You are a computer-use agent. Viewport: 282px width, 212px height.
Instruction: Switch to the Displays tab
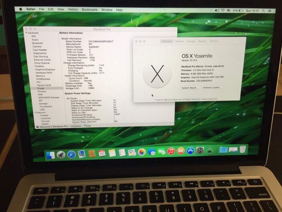(x=179, y=41)
